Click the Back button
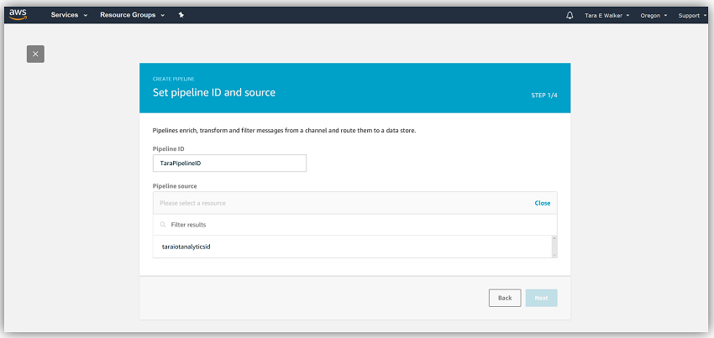The image size is (714, 338). tap(505, 298)
